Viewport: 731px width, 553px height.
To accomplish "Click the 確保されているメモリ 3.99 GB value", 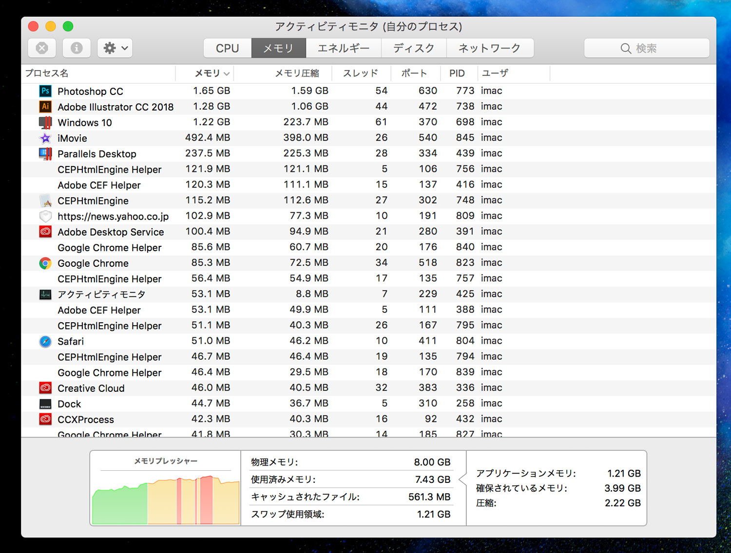I will point(623,488).
